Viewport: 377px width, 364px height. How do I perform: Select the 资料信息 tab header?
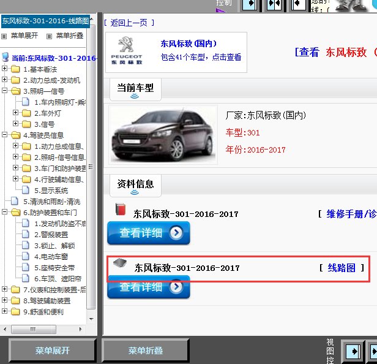(135, 185)
